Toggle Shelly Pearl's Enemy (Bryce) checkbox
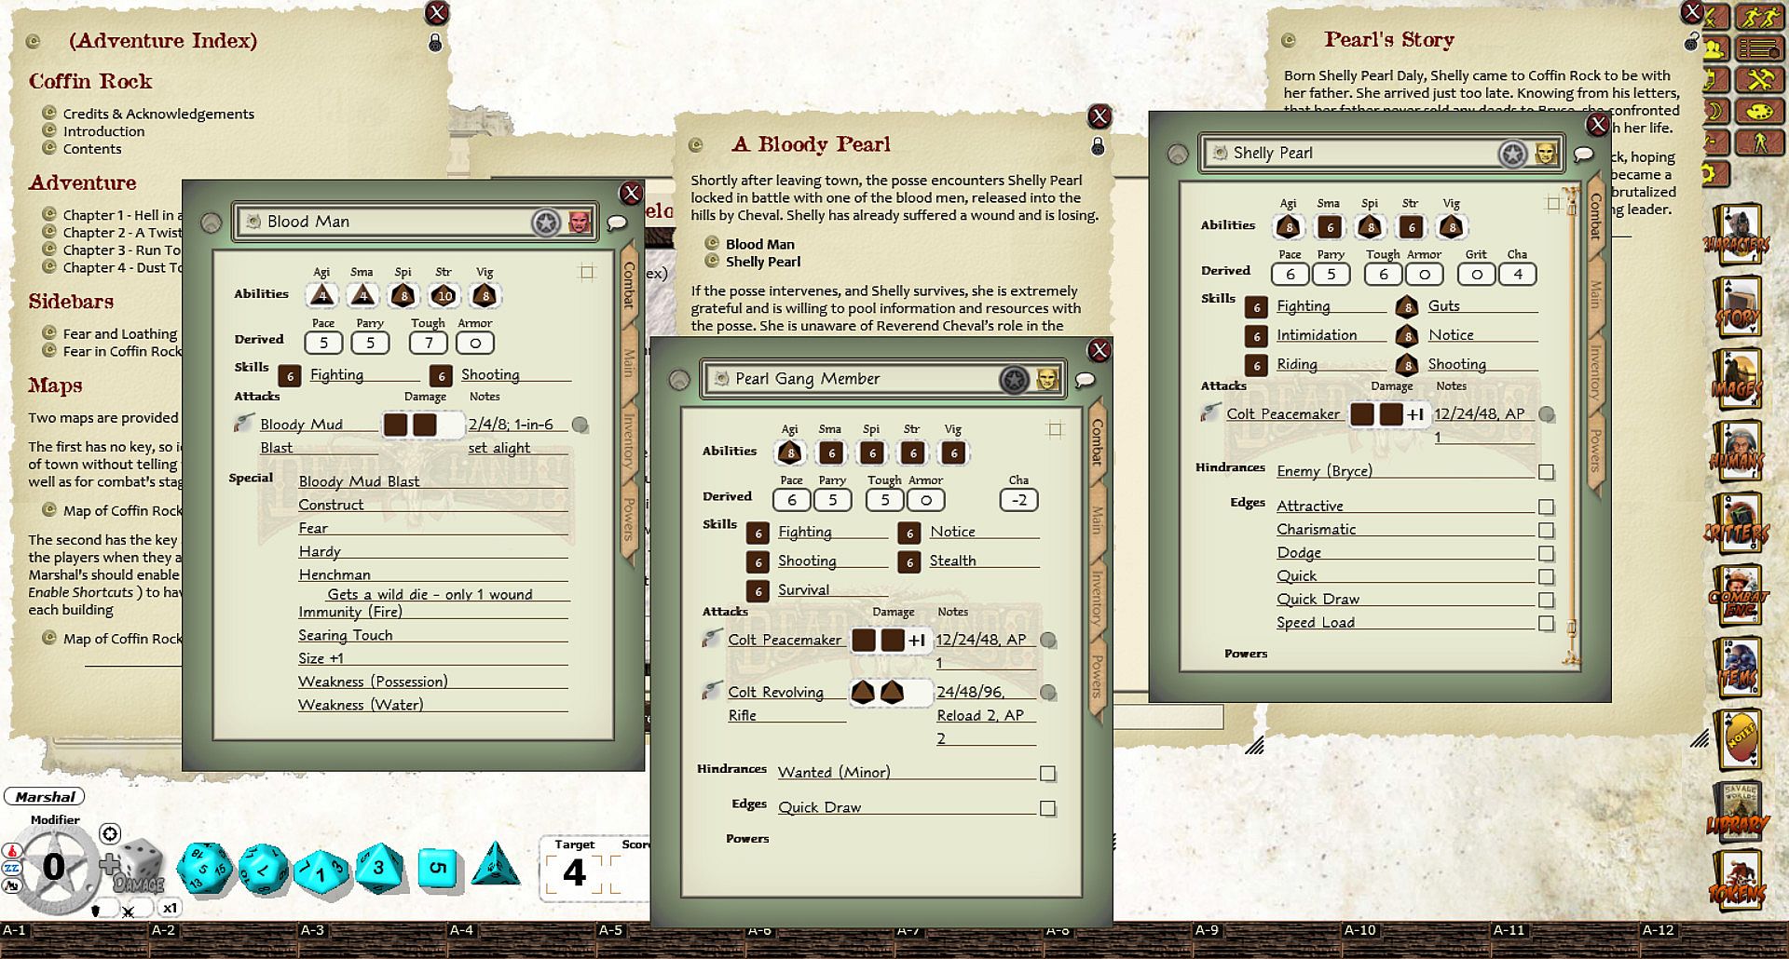 coord(1547,472)
